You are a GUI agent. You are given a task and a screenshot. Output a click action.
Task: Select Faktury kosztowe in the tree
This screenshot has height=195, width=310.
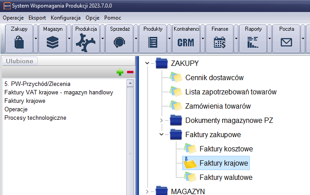pyautogui.click(x=226, y=149)
